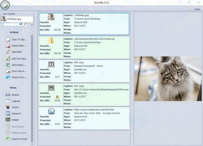
Task: Click the cat image preview
Action: pyautogui.click(x=168, y=79)
